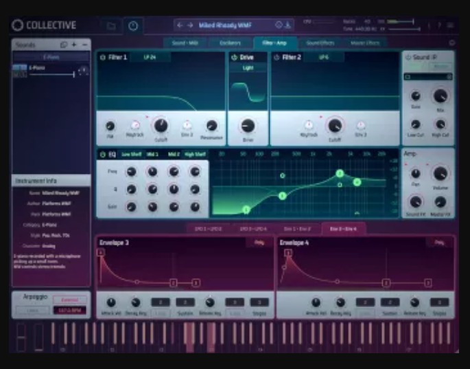Screen dimensions: 470x369
Task: Select the Low Shelf EQ band button
Action: [x=131, y=155]
